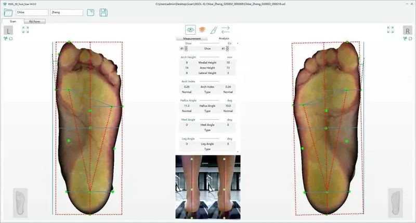Click the Medial Height label

pos(207,63)
